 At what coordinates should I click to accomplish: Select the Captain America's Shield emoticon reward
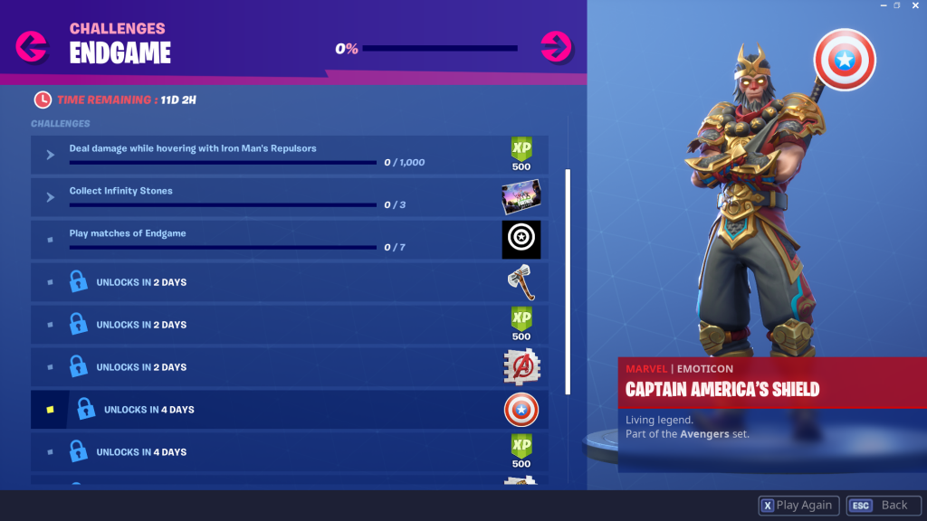click(521, 410)
